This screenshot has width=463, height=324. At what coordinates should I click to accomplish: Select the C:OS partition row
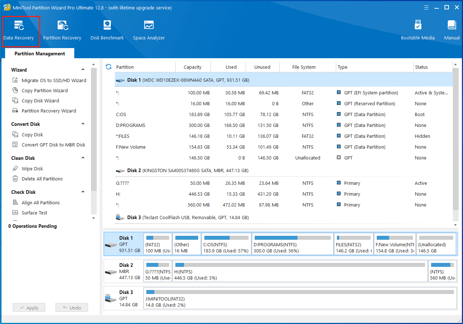283,114
